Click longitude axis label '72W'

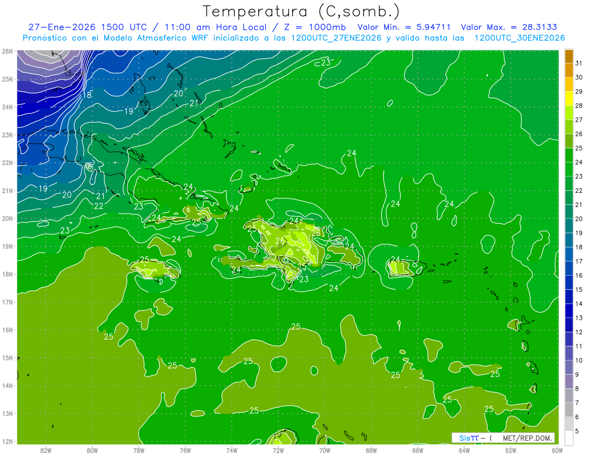tap(278, 450)
